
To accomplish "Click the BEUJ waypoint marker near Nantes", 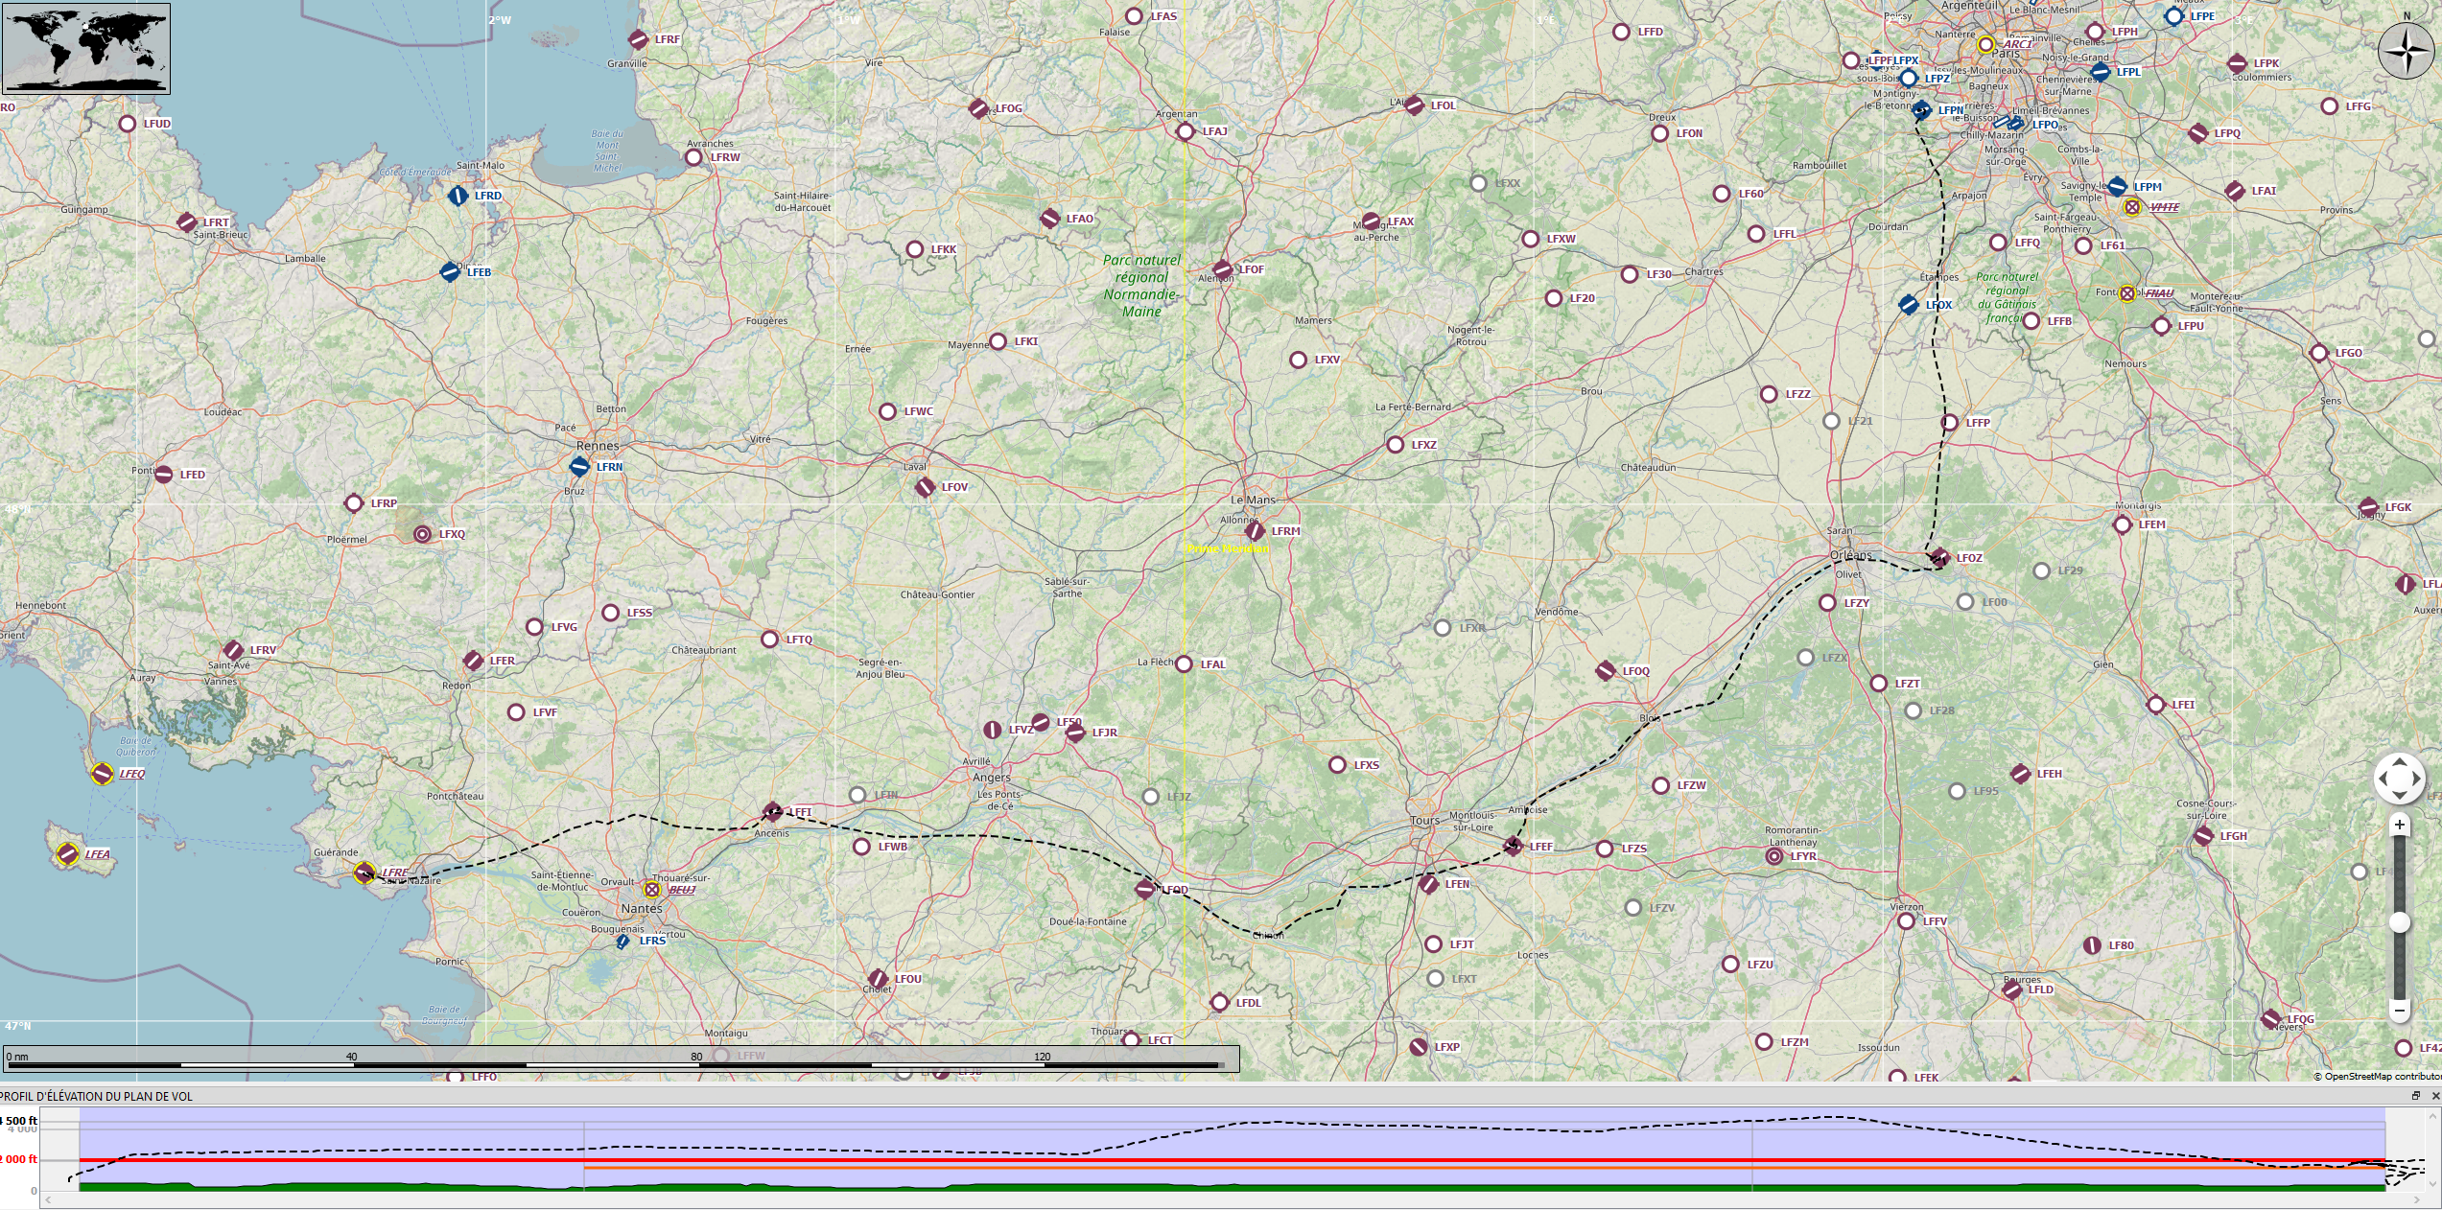I will 652,890.
